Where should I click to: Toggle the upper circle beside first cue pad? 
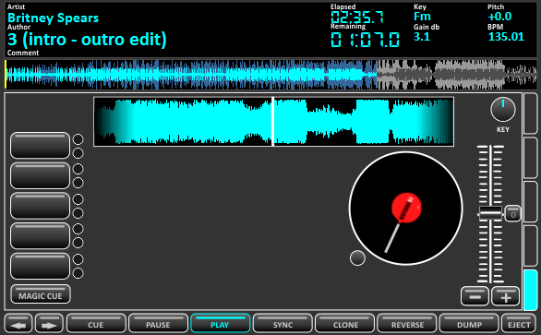[78, 139]
